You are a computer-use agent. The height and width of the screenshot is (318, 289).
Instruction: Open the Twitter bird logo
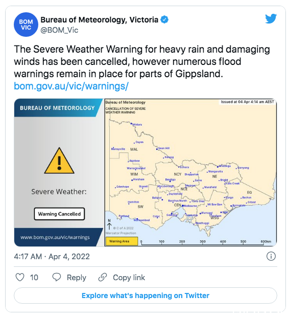click(x=271, y=19)
